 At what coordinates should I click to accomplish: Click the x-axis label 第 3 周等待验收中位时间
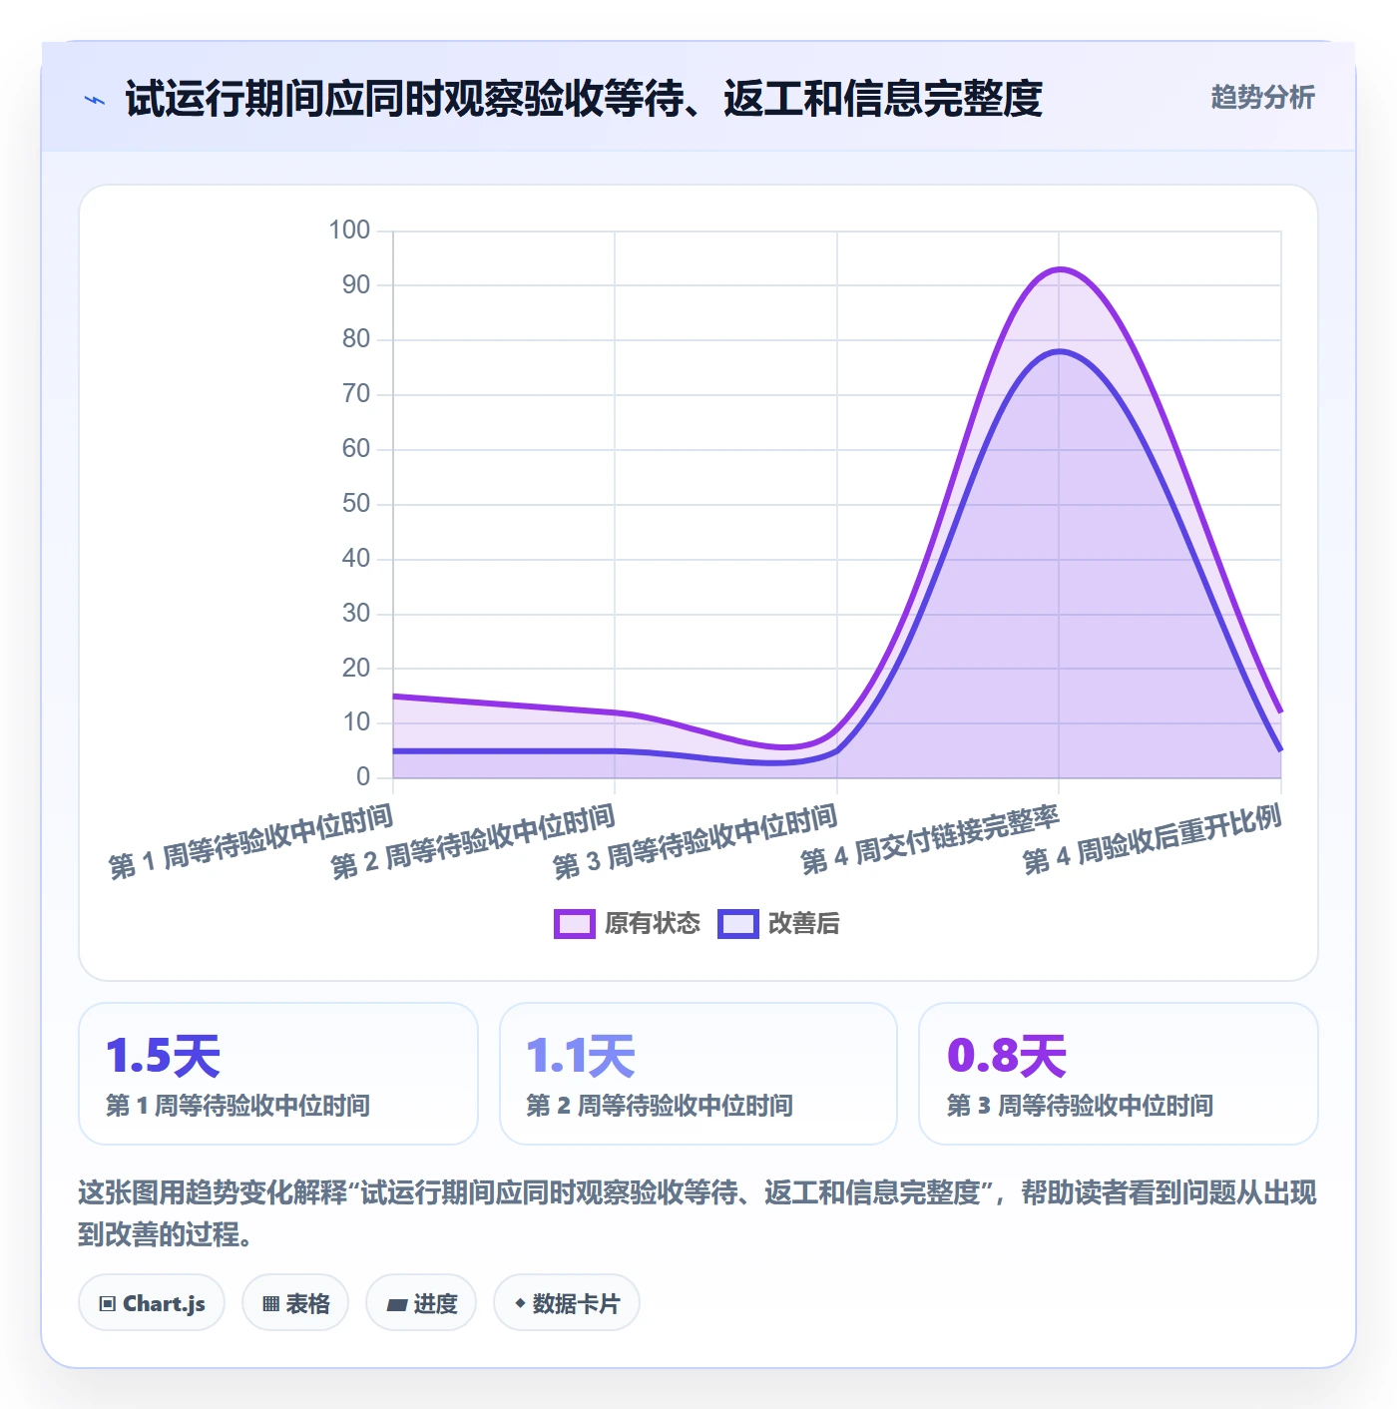696,843
